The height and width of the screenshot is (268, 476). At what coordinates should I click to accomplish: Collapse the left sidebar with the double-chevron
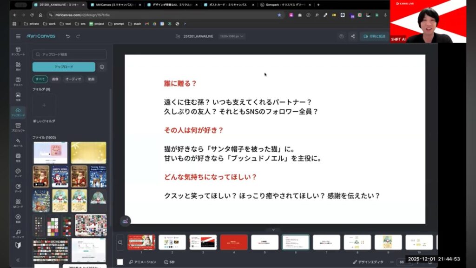(18, 260)
